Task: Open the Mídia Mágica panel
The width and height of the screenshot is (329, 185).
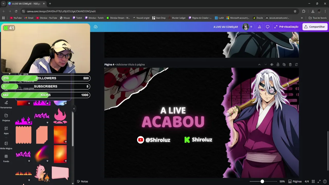Action: 6,145
